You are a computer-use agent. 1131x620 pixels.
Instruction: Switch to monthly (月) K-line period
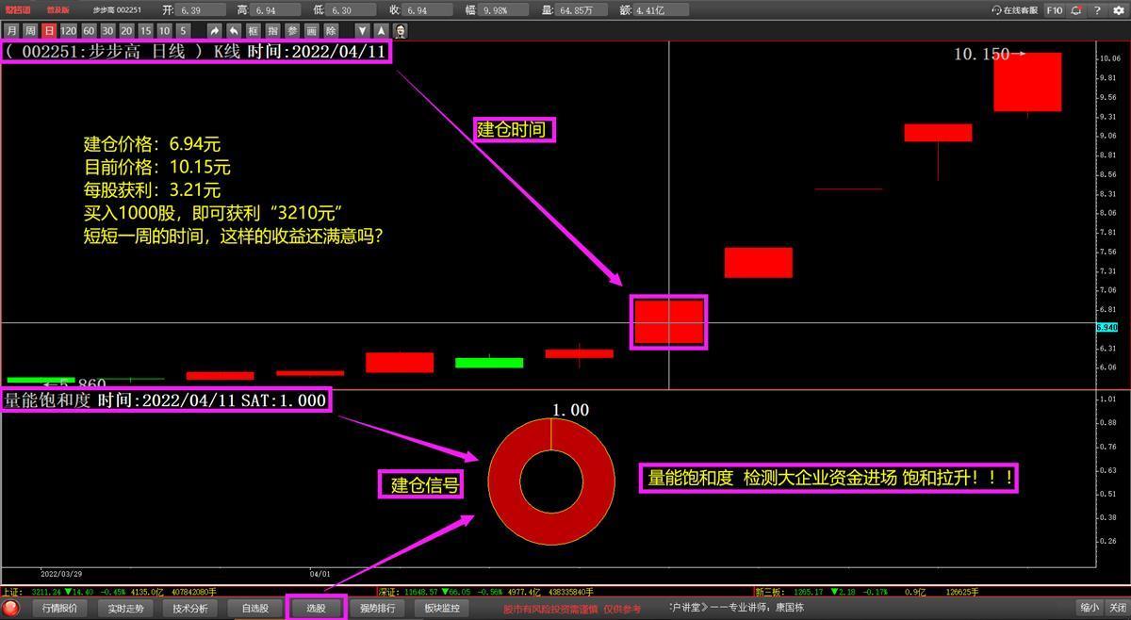tap(10, 31)
